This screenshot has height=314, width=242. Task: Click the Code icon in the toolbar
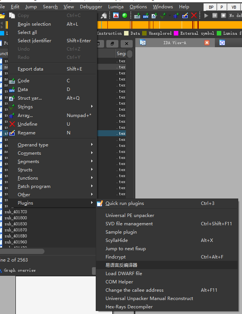coord(137,15)
